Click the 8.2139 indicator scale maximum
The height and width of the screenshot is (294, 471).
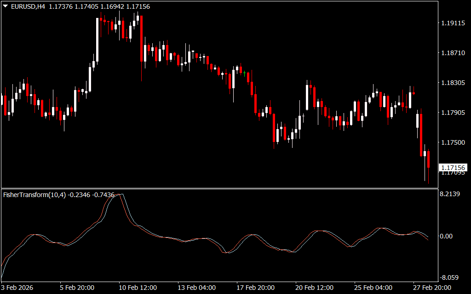450,194
